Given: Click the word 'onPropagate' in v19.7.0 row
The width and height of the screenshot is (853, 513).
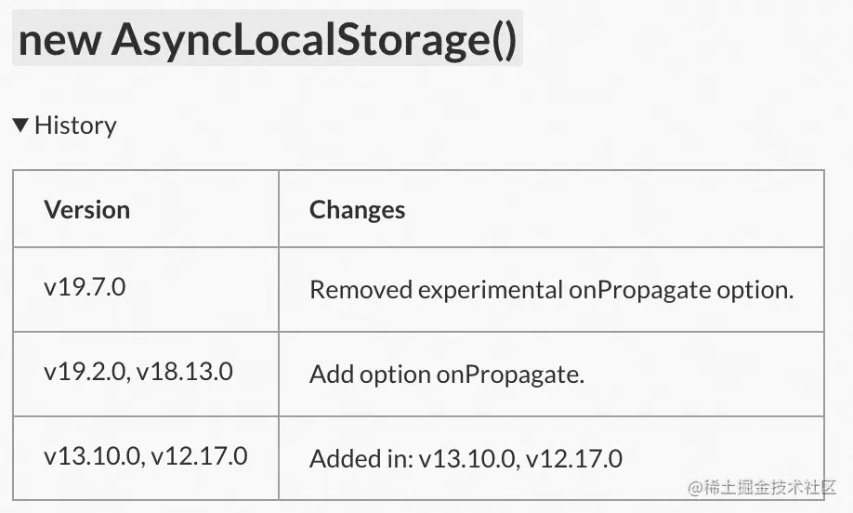Looking at the screenshot, I should (639, 289).
